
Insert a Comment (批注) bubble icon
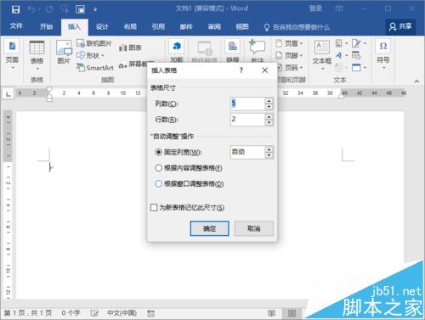click(x=257, y=47)
